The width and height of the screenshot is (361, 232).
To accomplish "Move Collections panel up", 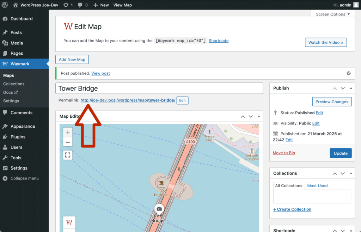I will (x=334, y=173).
